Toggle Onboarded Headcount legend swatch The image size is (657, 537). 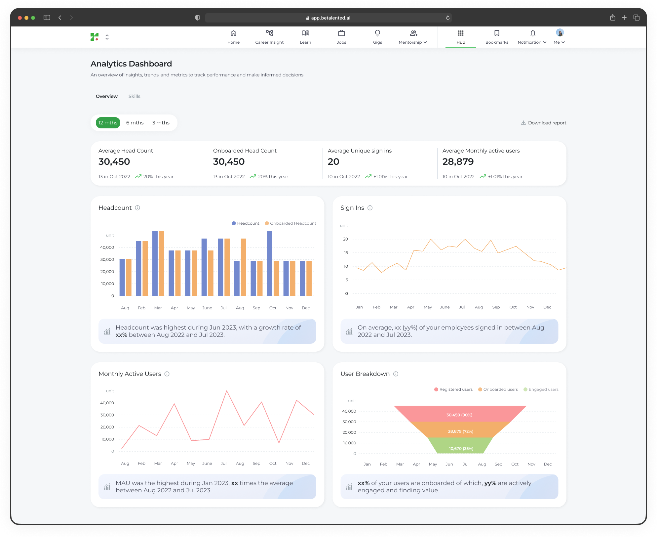[267, 223]
